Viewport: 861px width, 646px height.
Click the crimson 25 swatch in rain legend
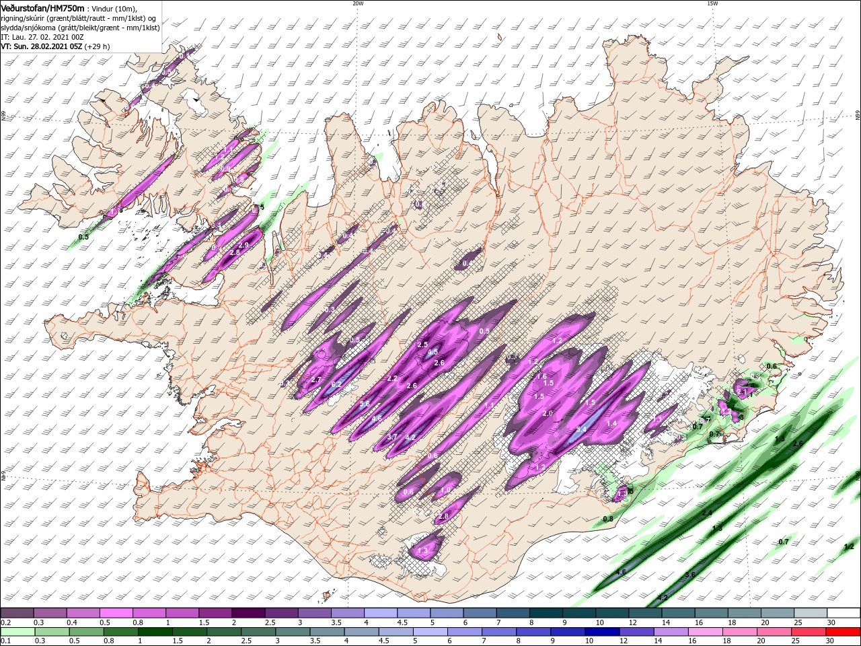pos(809,632)
